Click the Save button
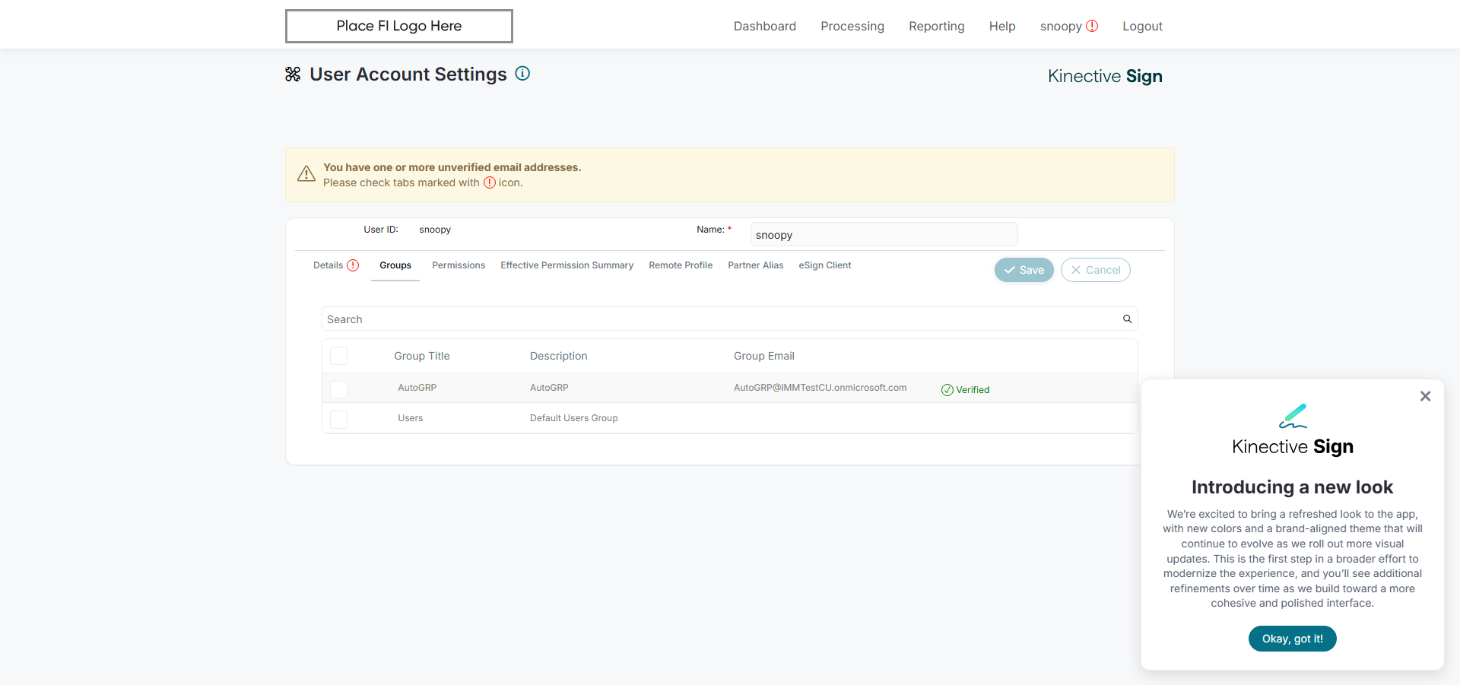The image size is (1460, 685). click(1024, 270)
